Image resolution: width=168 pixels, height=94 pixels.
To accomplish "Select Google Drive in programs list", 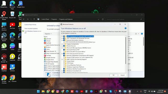I will click(x=50, y=60).
